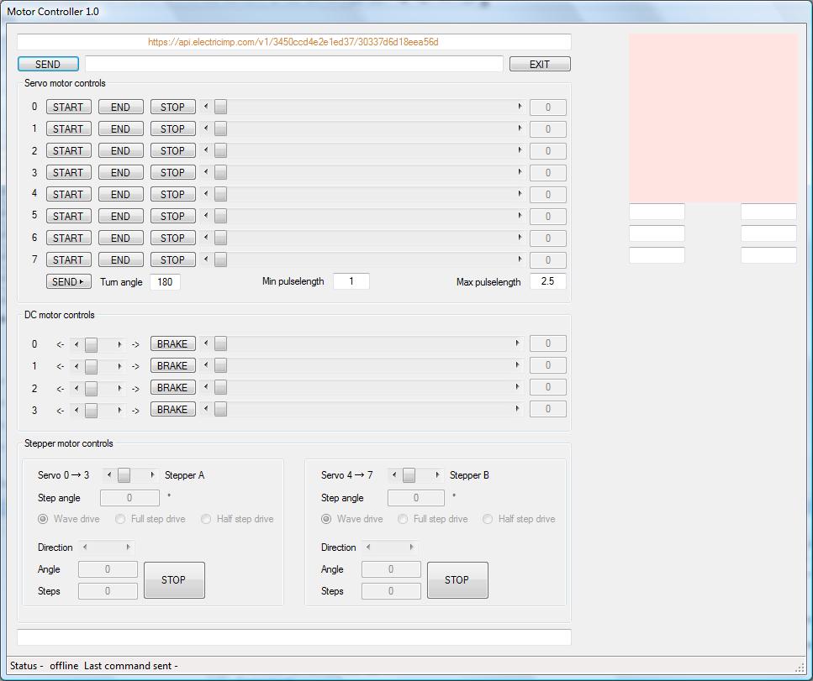The image size is (813, 681).
Task: Click Stepper A Direction right arrow
Action: (128, 547)
